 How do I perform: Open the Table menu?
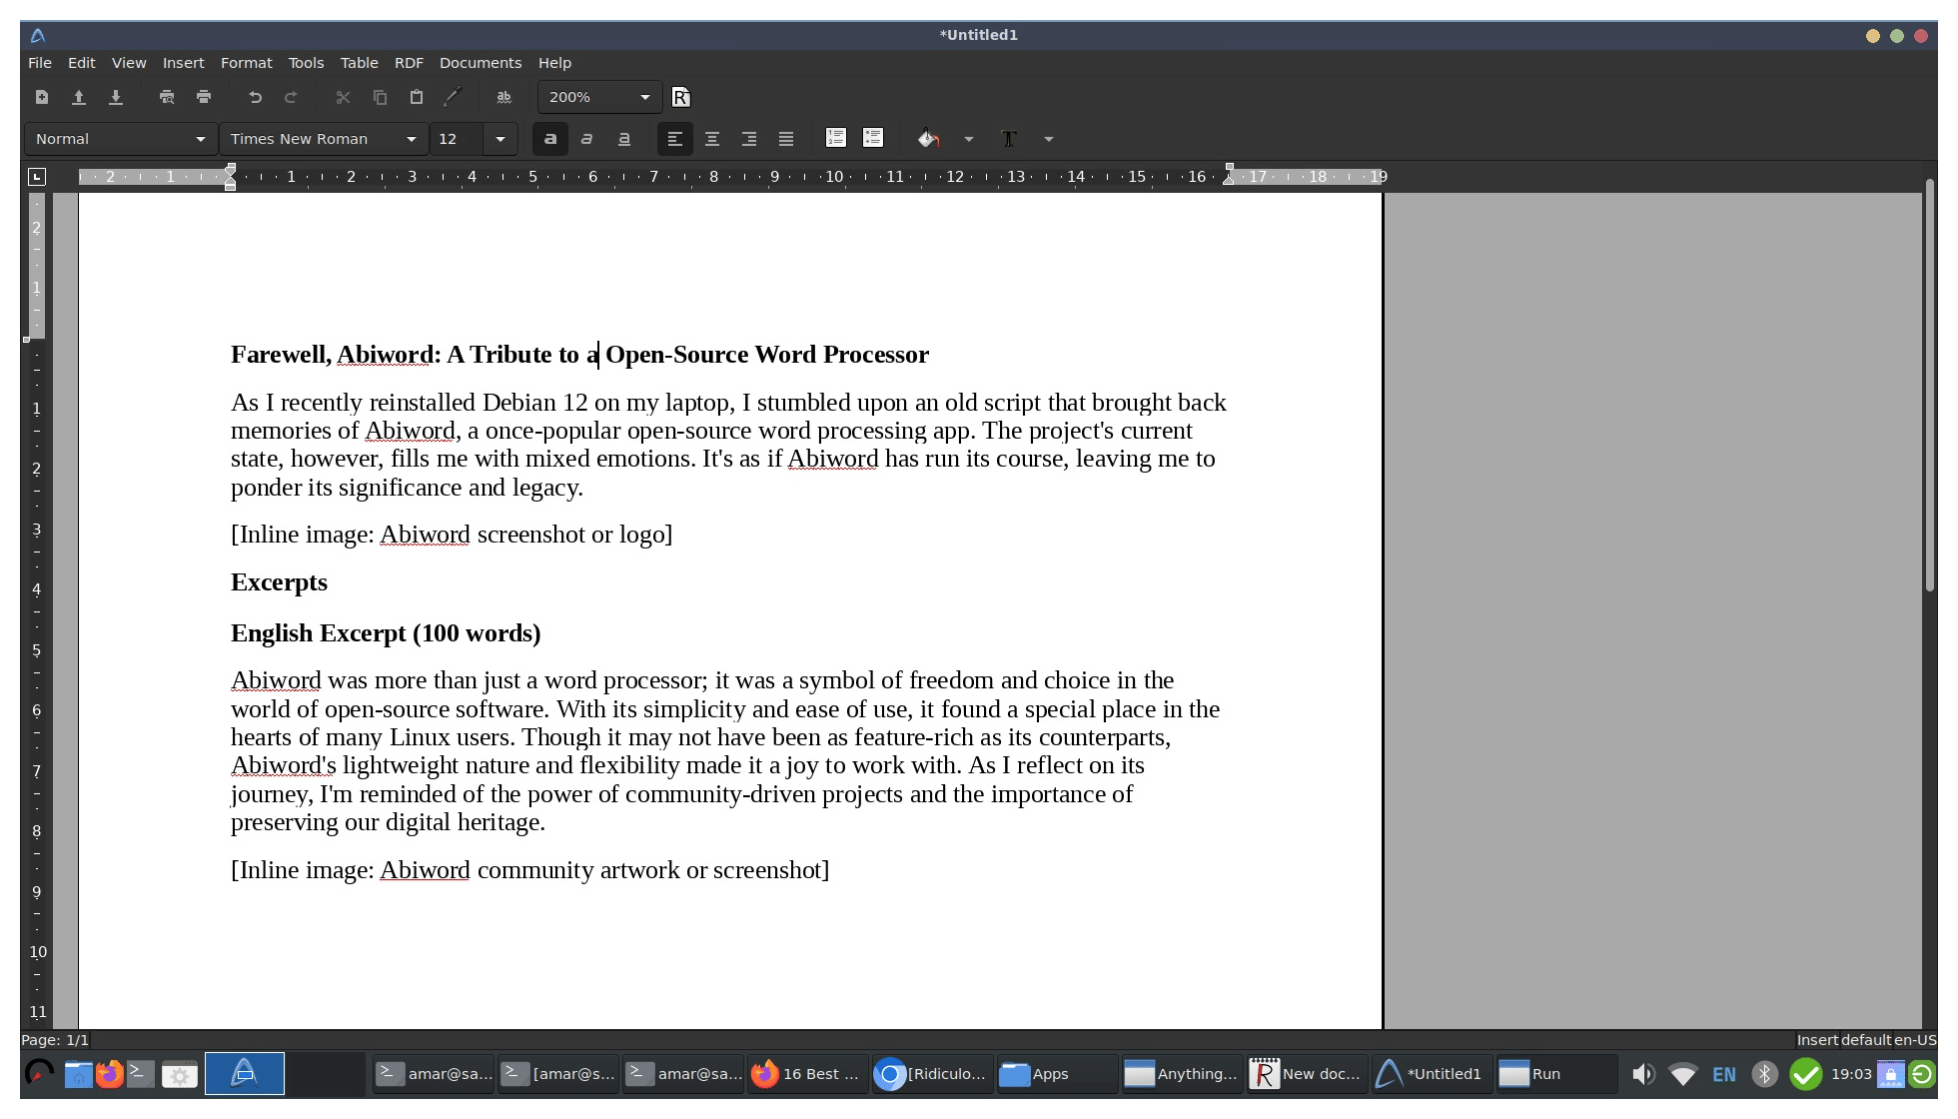click(x=360, y=62)
